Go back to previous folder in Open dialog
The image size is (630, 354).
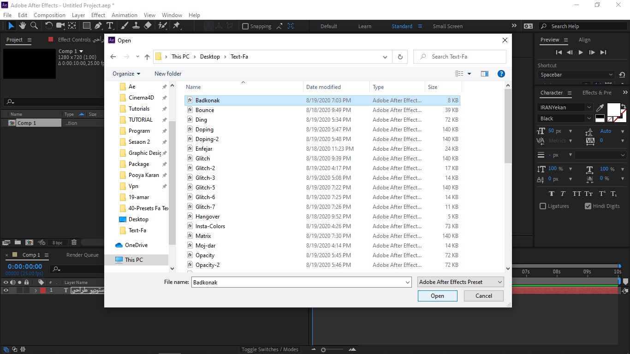click(x=113, y=57)
